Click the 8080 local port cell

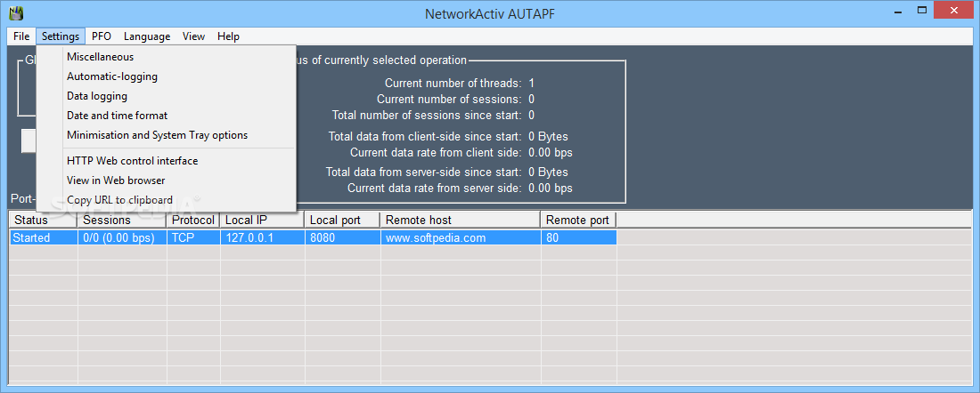[x=343, y=237]
